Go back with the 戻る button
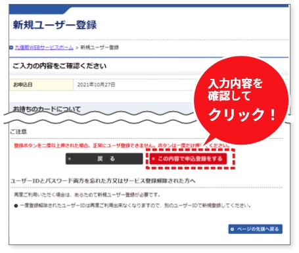Image resolution: width=299 pixels, height=253 pixels. pyautogui.click(x=104, y=158)
